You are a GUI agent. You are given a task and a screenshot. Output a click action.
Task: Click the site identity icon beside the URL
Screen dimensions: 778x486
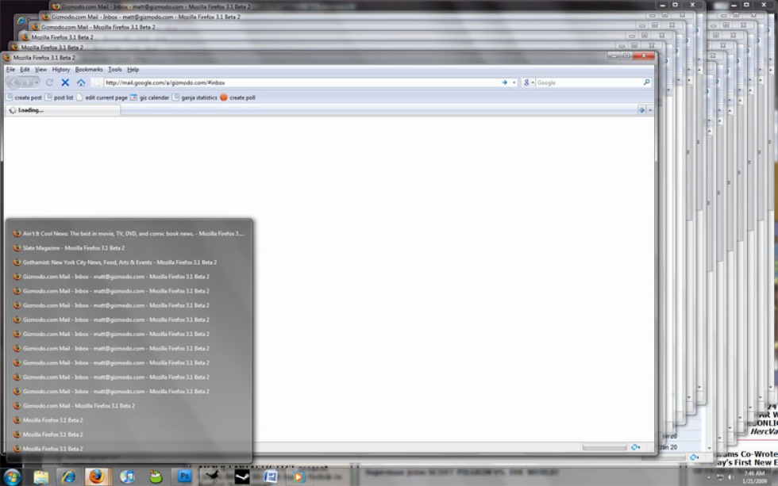(x=97, y=82)
